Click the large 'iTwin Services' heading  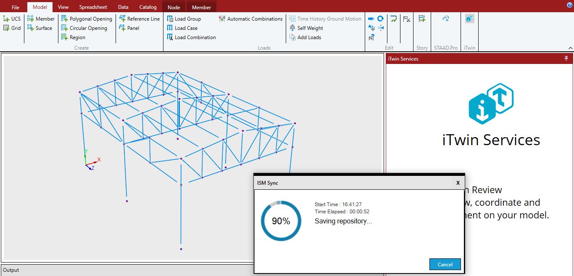pos(491,140)
